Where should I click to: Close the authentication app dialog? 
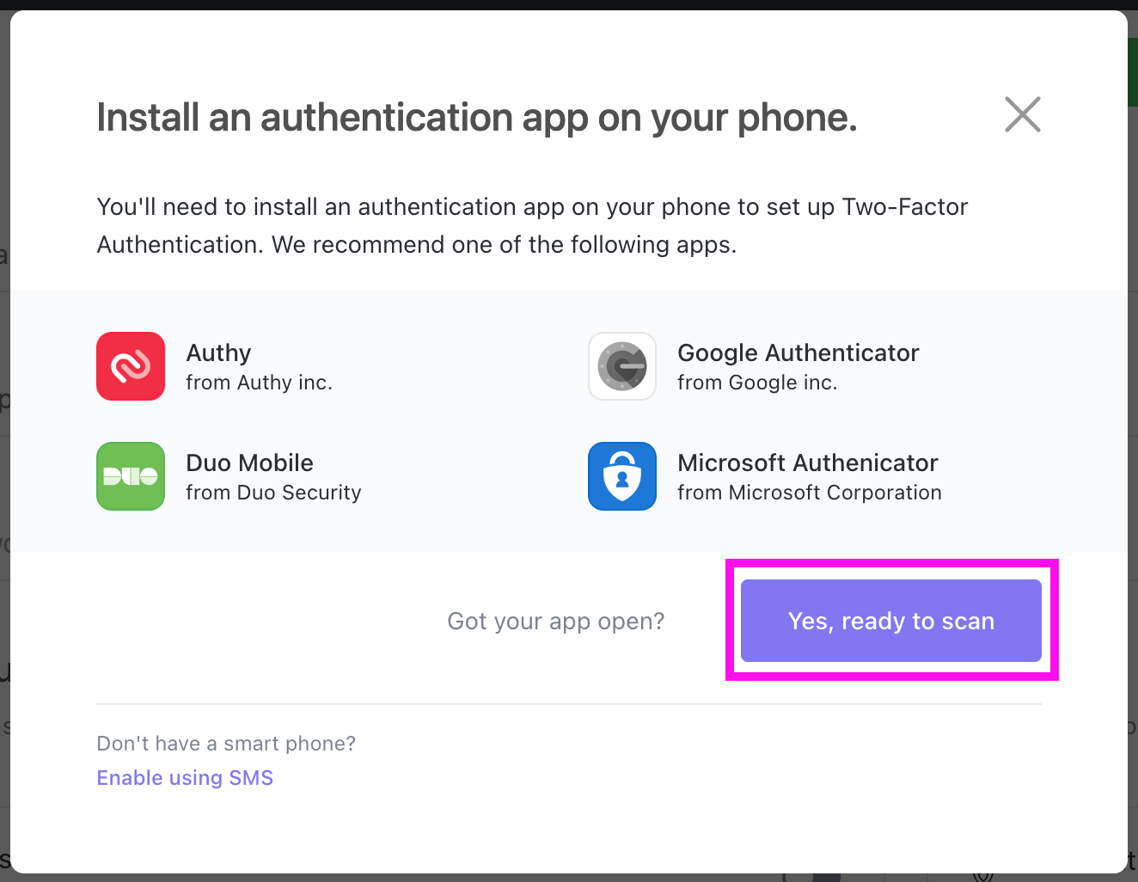coord(1023,114)
